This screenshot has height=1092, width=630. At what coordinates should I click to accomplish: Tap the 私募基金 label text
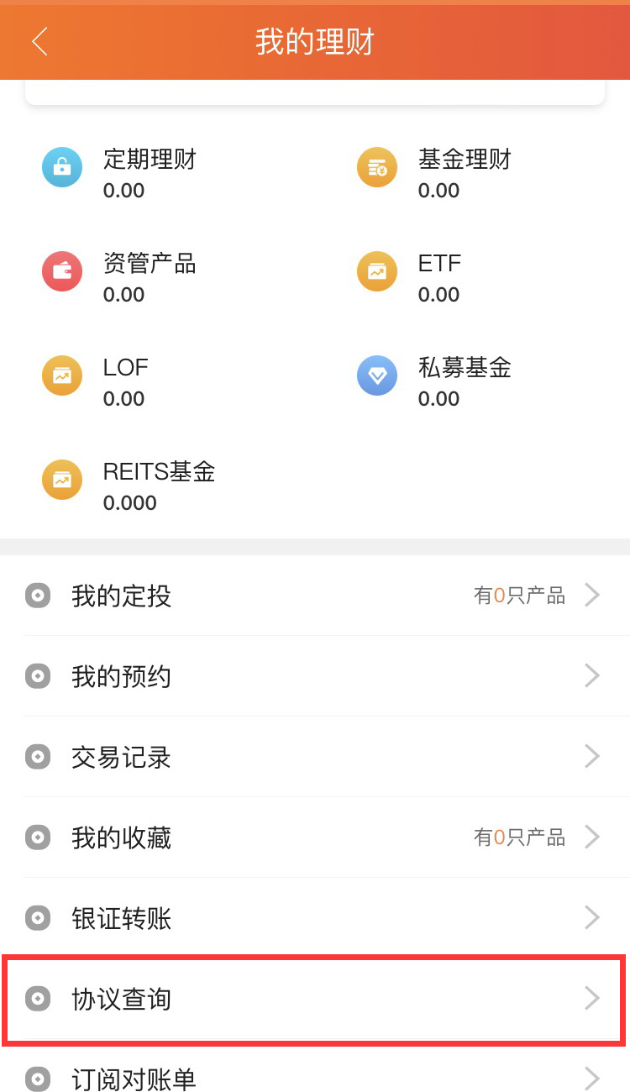(465, 367)
